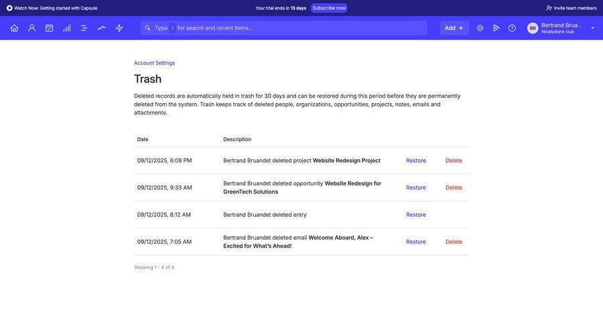Delete the GreenTech Solutions opportunity permanently
603x324 pixels.
pos(454,187)
